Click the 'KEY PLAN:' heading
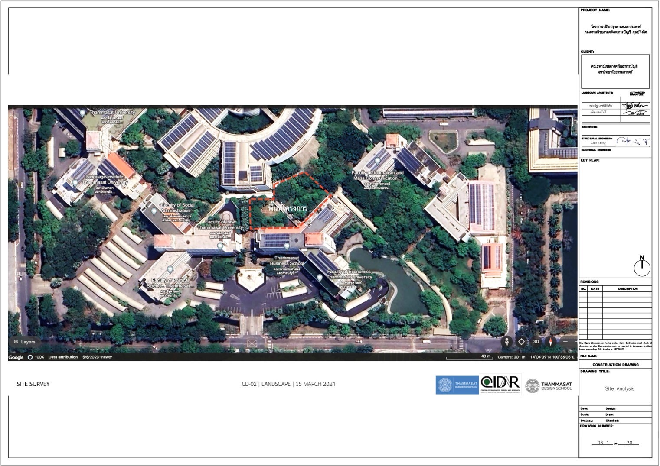Image resolution: width=660 pixels, height=466 pixels. (x=590, y=160)
